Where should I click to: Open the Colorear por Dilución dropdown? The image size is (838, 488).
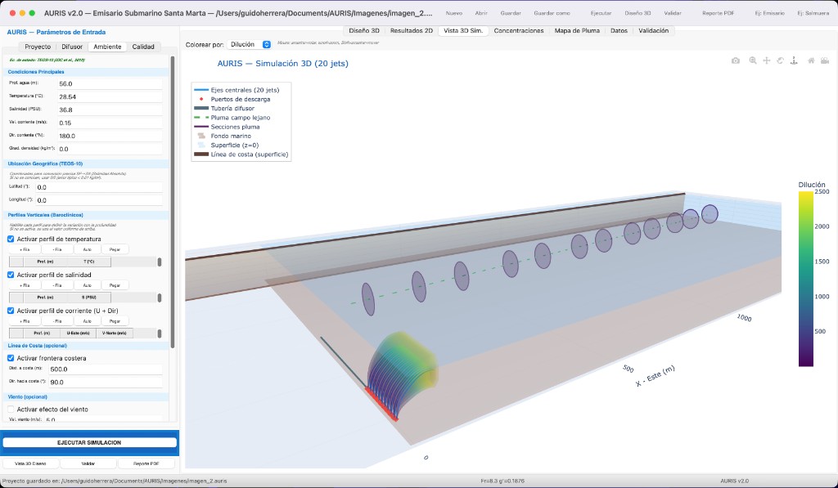click(x=249, y=45)
